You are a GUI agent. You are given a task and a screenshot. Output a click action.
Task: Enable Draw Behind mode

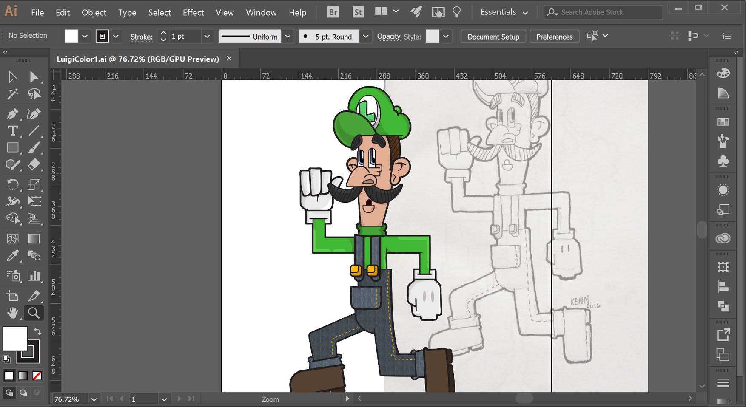pos(23,393)
